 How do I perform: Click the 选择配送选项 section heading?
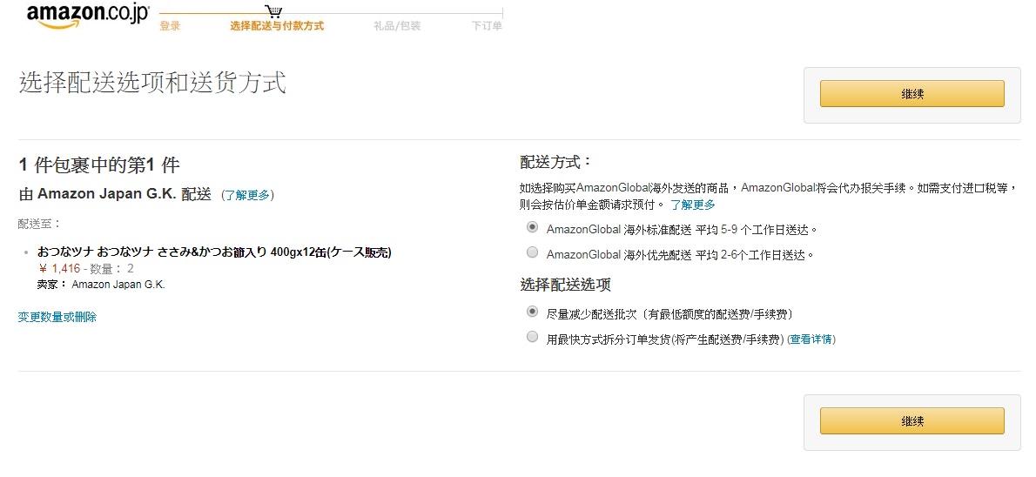pyautogui.click(x=566, y=285)
